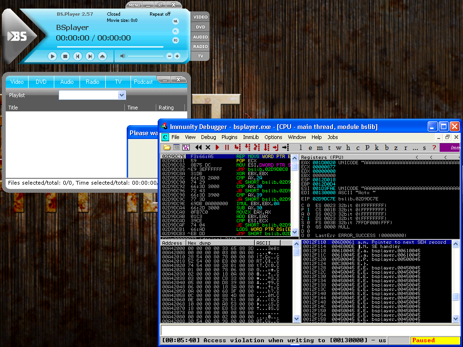Screen dimensions: 463x347
Task: Open Debug menu in Immunity Debugger
Action: pyautogui.click(x=209, y=137)
